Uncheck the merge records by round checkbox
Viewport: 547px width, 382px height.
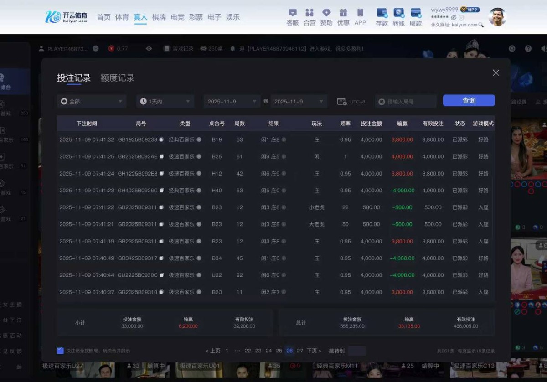60,351
